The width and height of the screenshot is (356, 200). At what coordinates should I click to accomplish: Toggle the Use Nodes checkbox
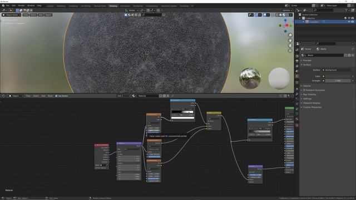coord(56,96)
